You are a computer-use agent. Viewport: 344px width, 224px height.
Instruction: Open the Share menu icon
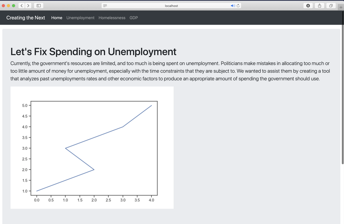(319, 6)
